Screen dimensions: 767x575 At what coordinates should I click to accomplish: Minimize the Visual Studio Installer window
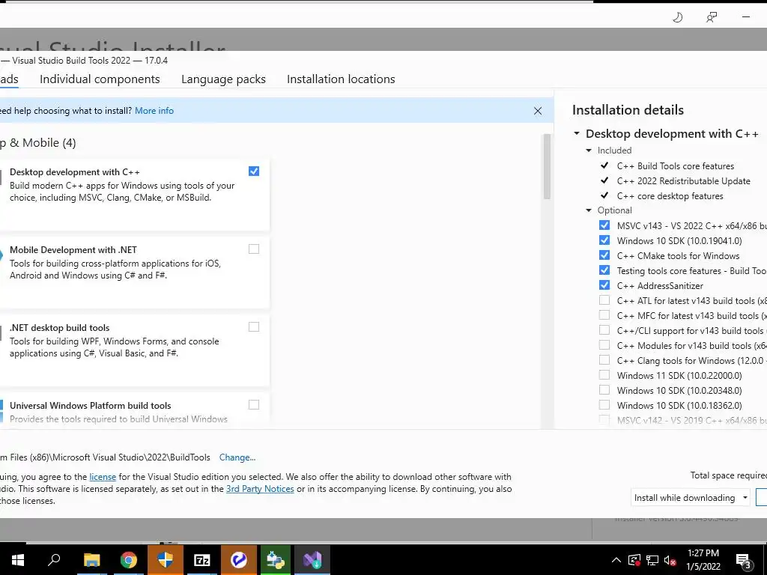point(746,17)
